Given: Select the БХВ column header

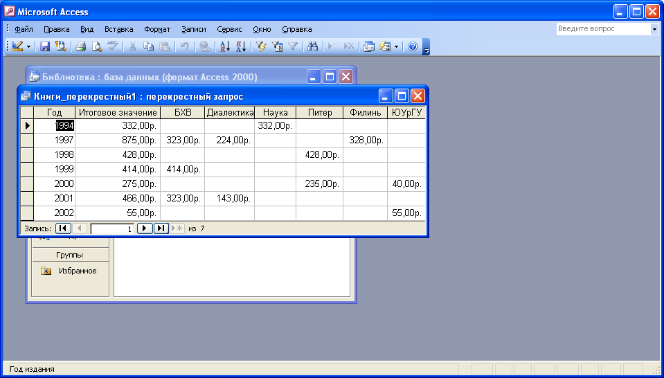Looking at the screenshot, I should [183, 112].
